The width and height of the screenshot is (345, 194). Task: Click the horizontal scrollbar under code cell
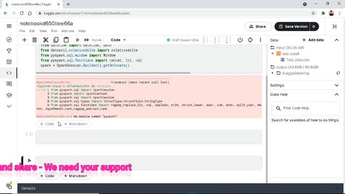[x=113, y=73]
